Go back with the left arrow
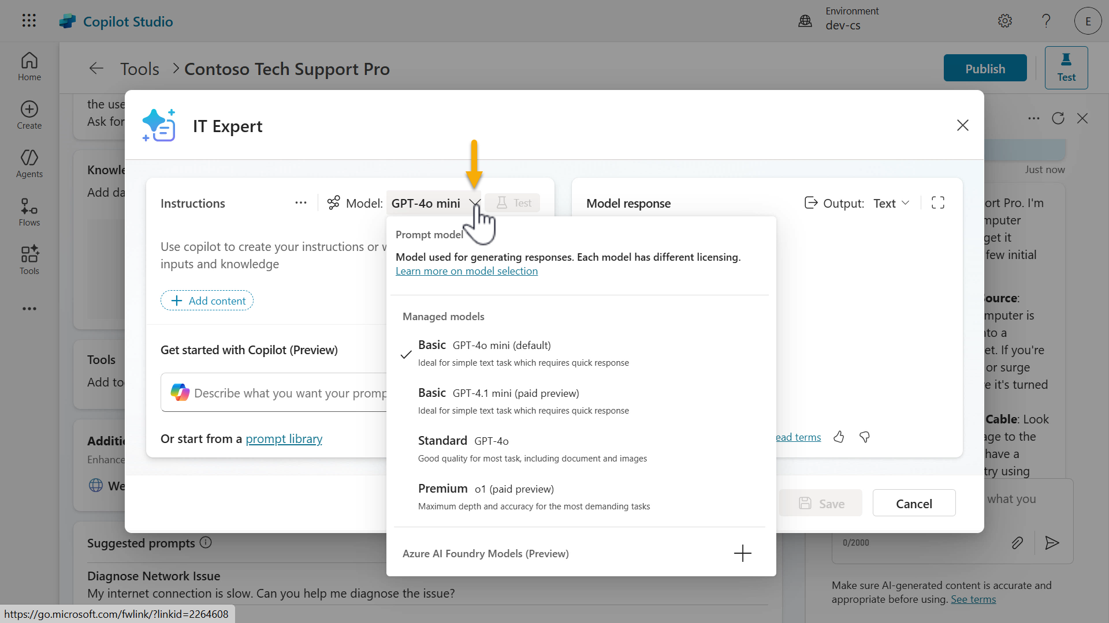This screenshot has height=623, width=1109. pyautogui.click(x=96, y=69)
